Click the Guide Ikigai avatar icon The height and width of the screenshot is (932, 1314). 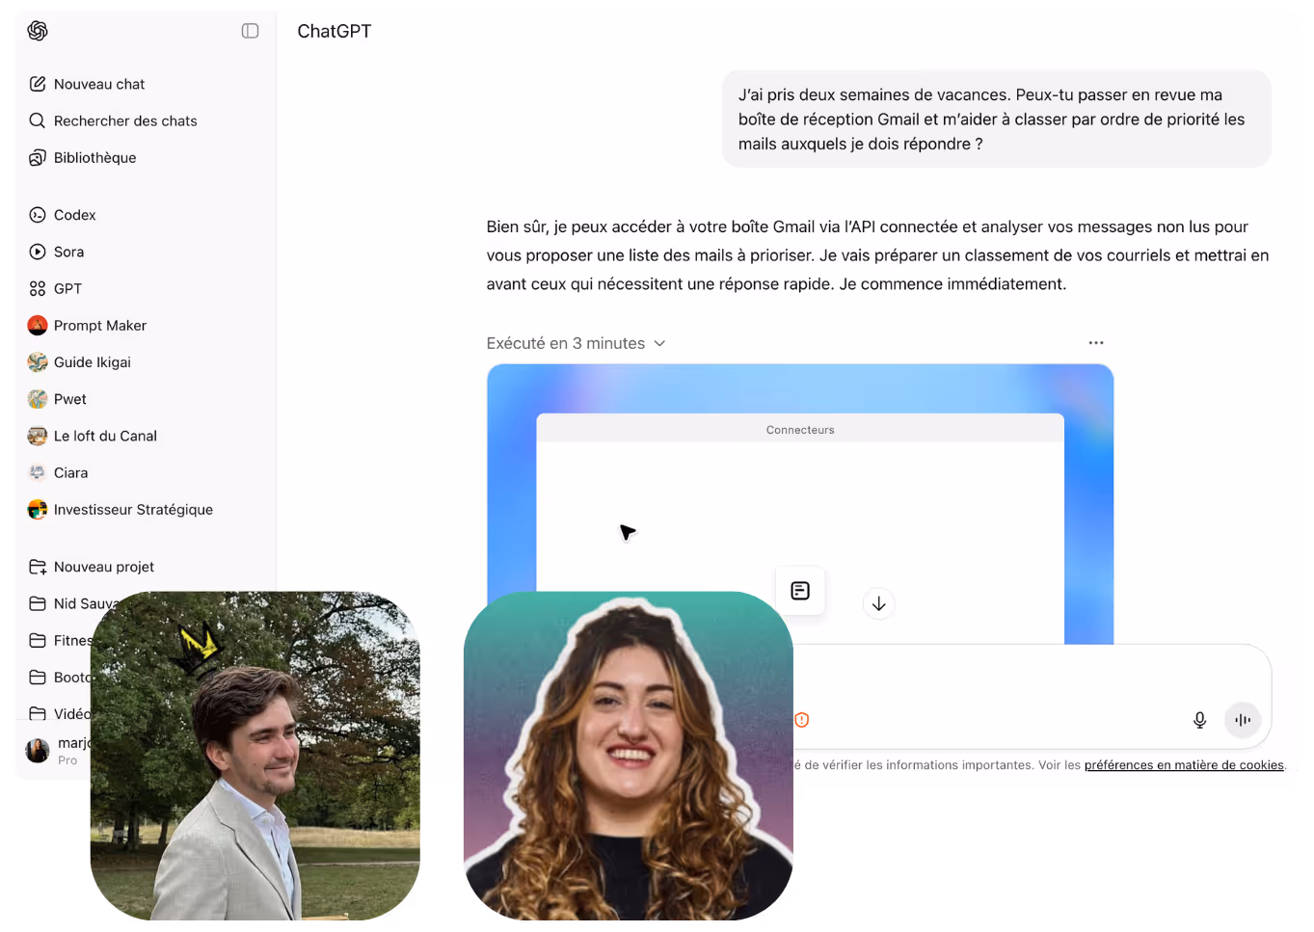38,362
